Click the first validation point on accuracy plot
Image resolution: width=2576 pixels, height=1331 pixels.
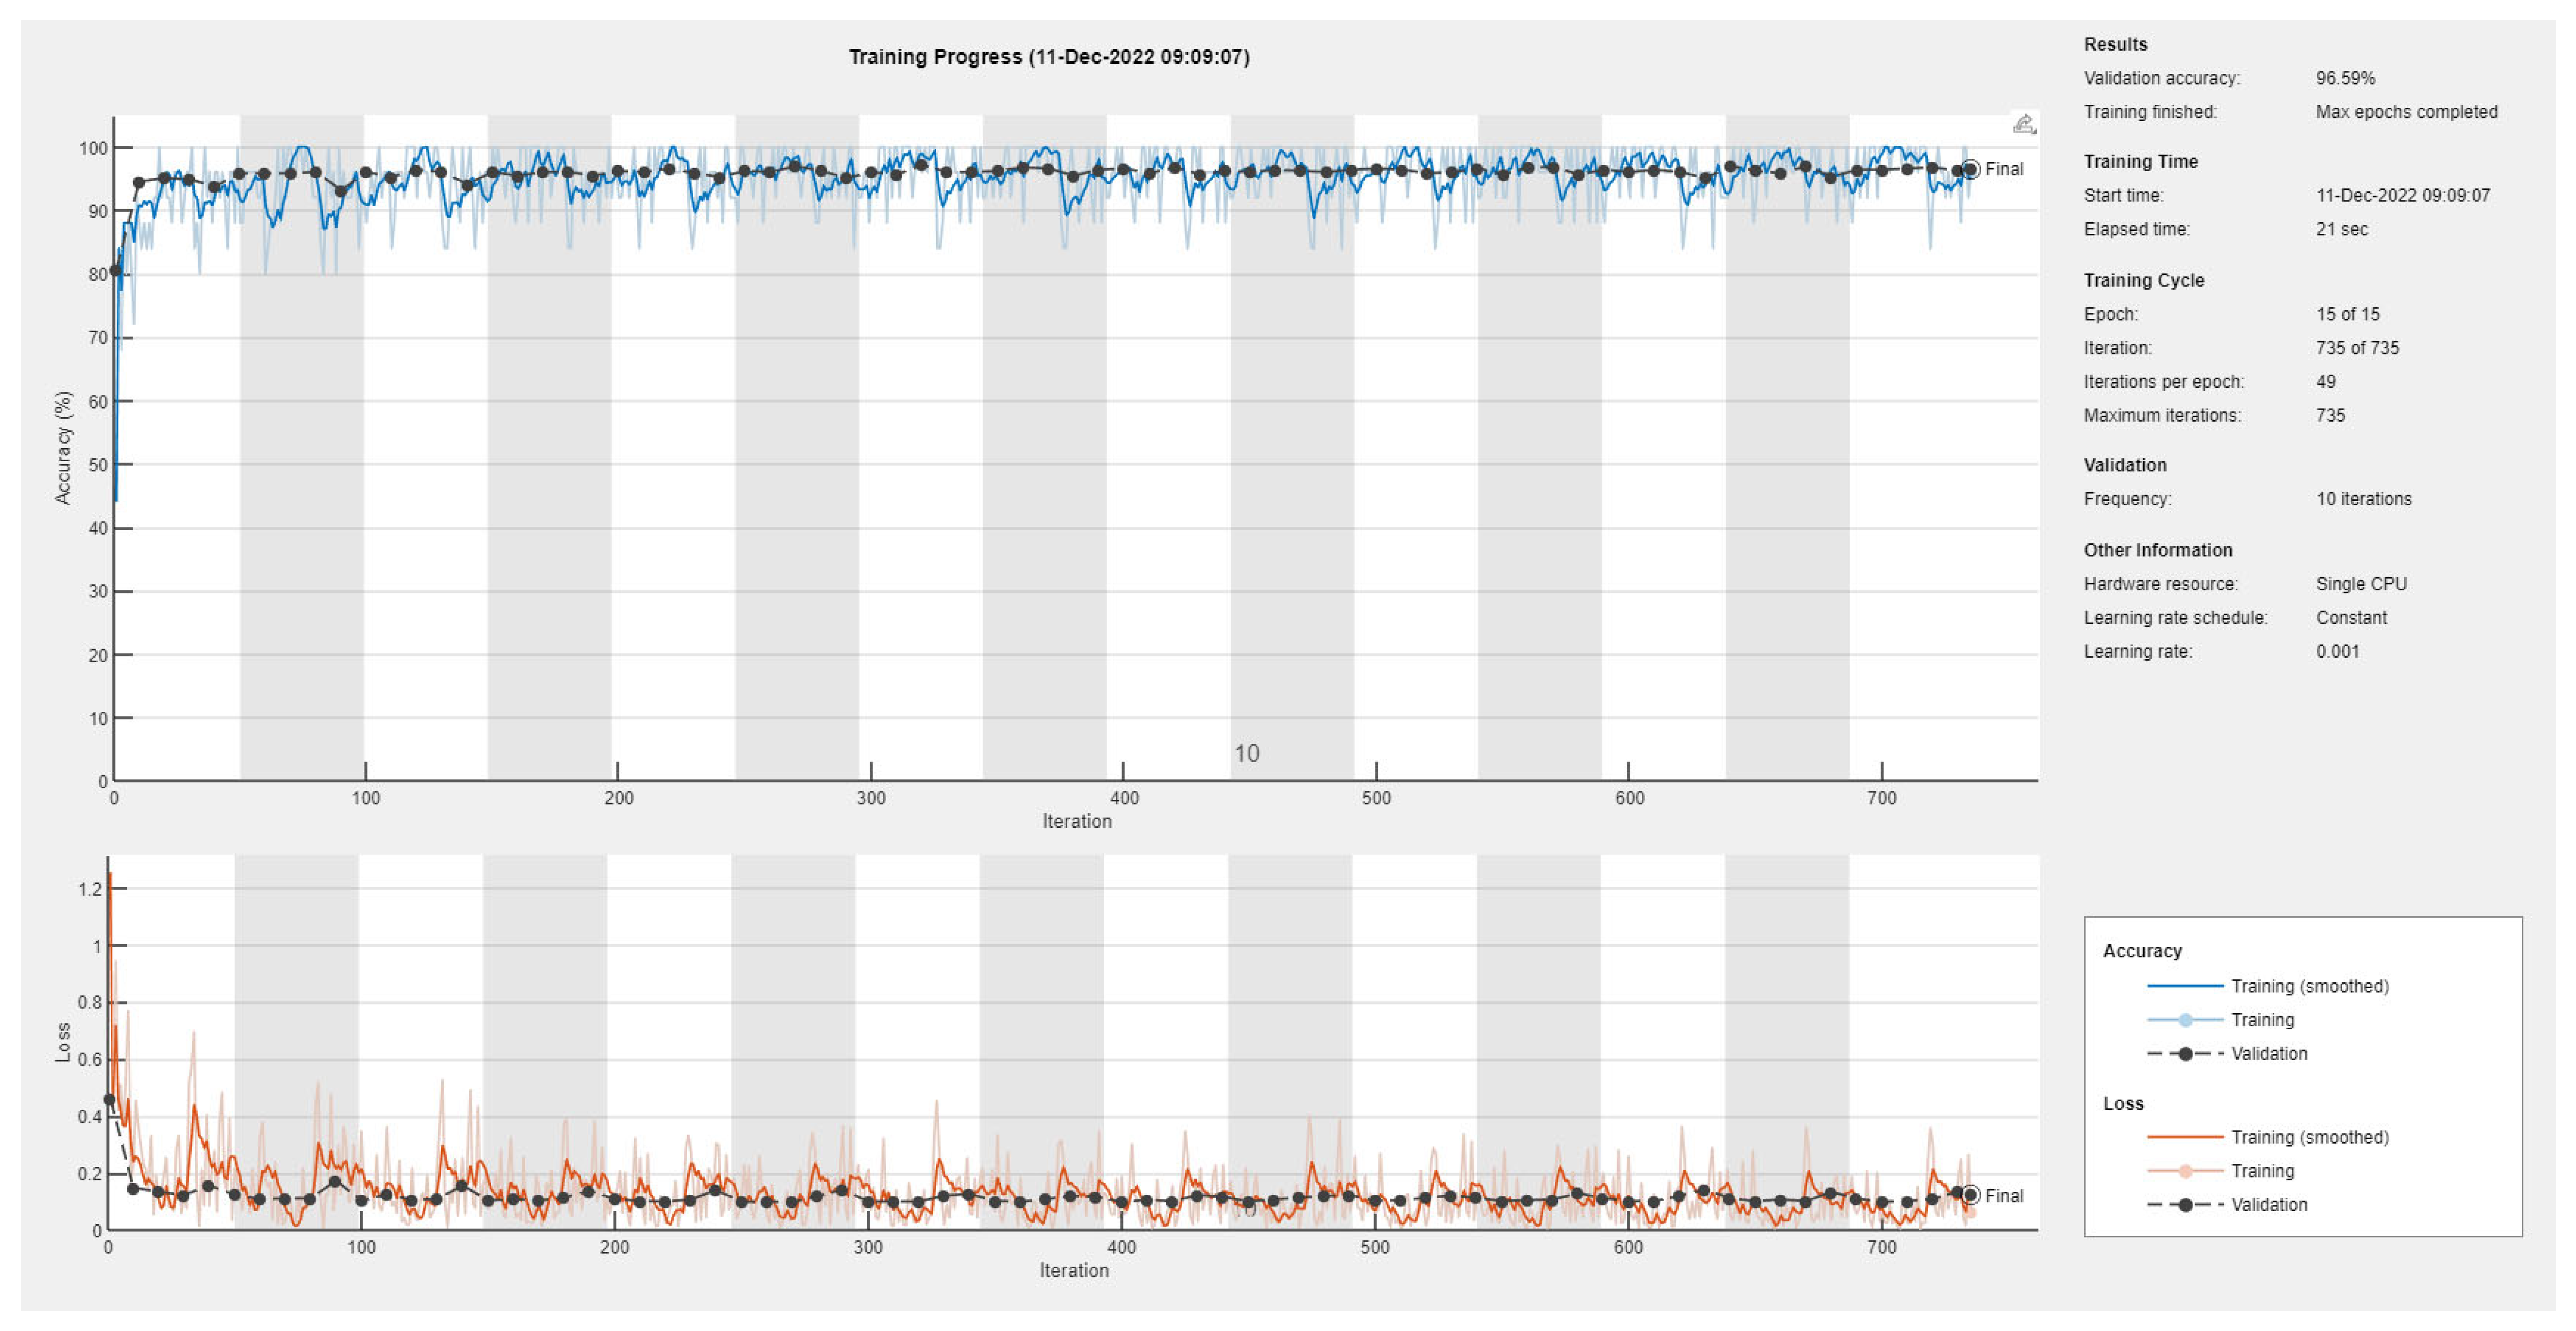click(115, 270)
